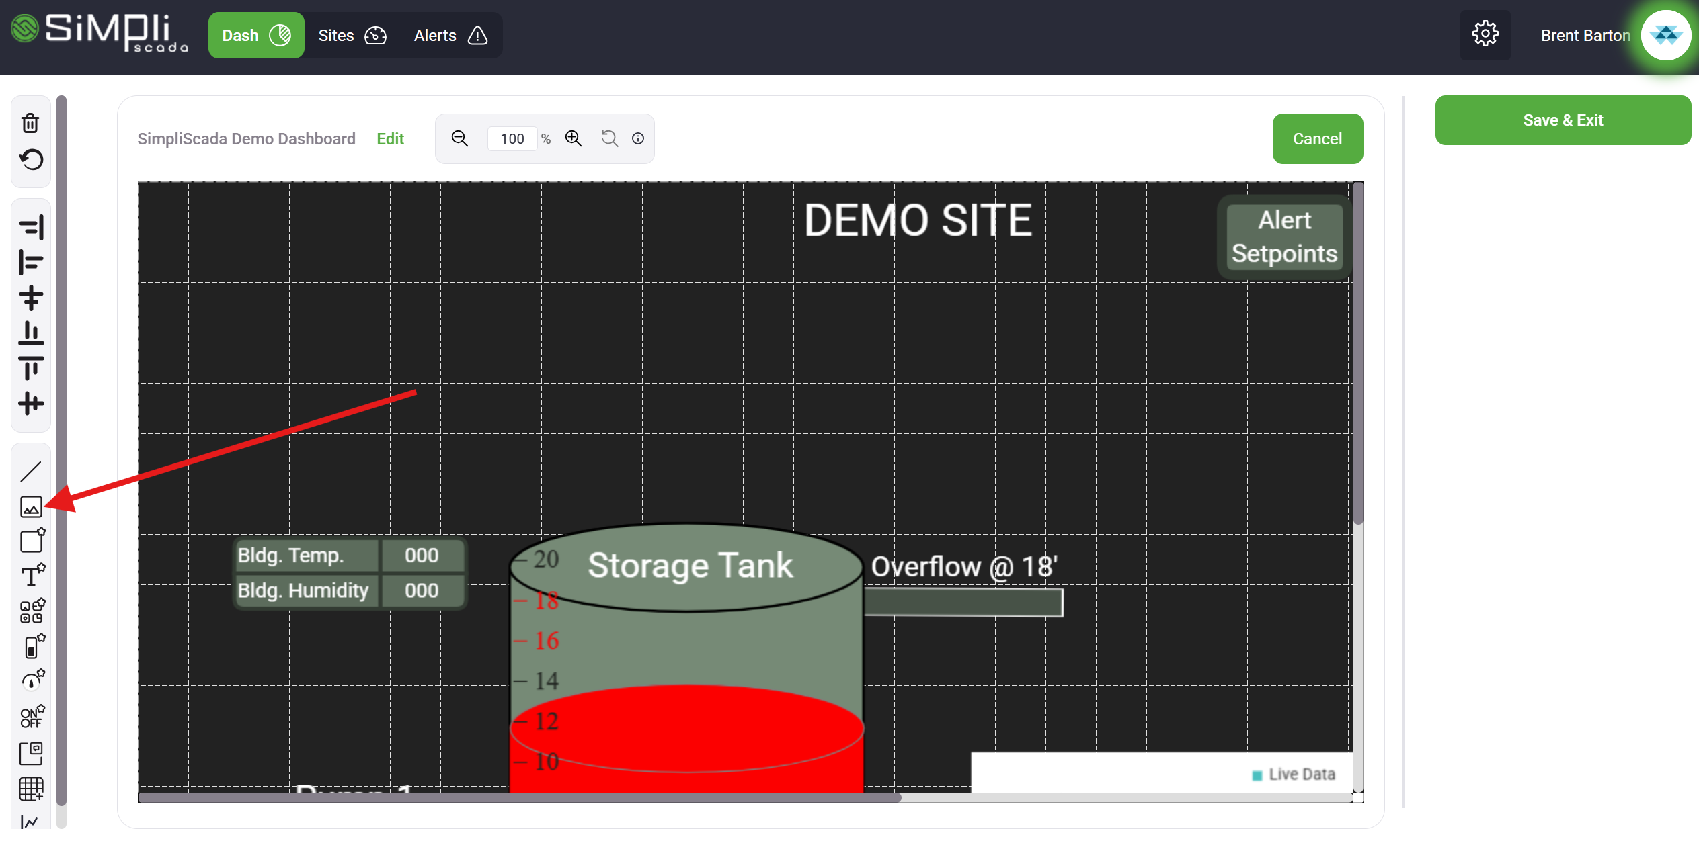The width and height of the screenshot is (1699, 841).
Task: Click the zoom in magnifier
Action: point(573,138)
